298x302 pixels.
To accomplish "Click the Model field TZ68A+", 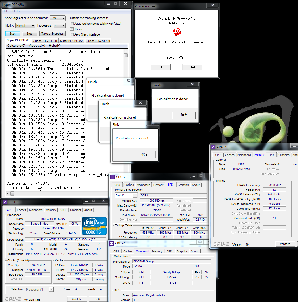I will 157,266.
